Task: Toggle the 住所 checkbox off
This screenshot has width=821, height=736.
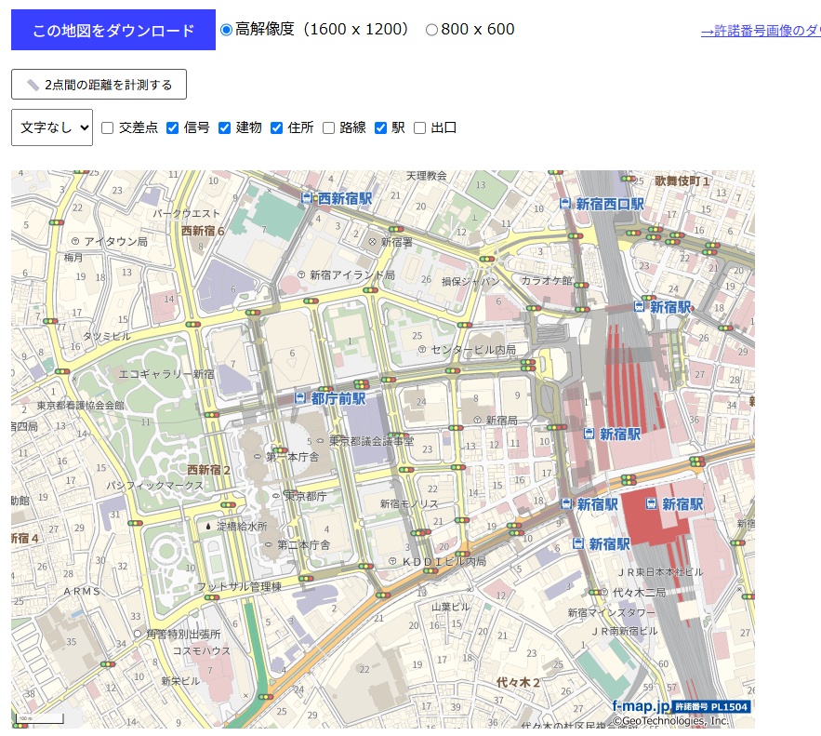Action: (x=276, y=127)
